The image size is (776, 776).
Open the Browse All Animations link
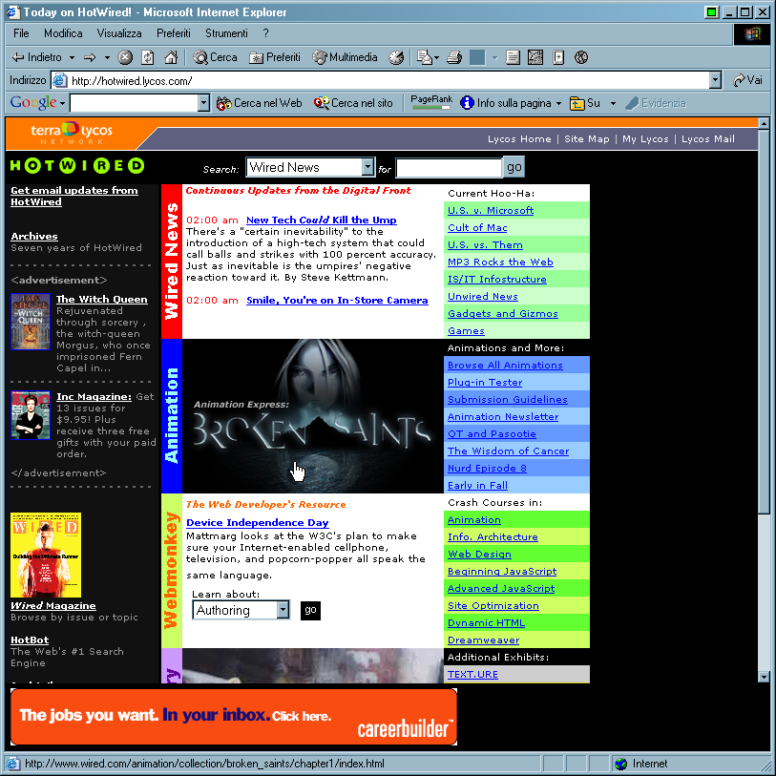[505, 365]
